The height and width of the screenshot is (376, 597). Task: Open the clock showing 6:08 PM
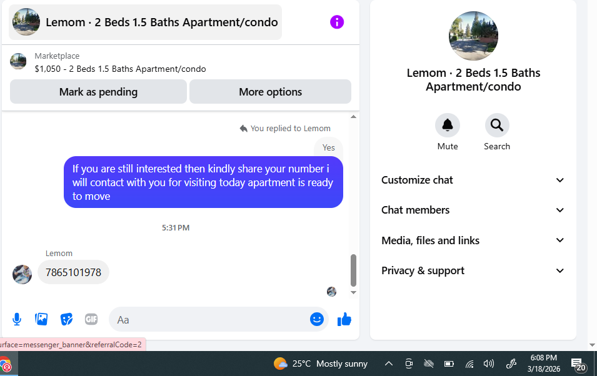[544, 364]
